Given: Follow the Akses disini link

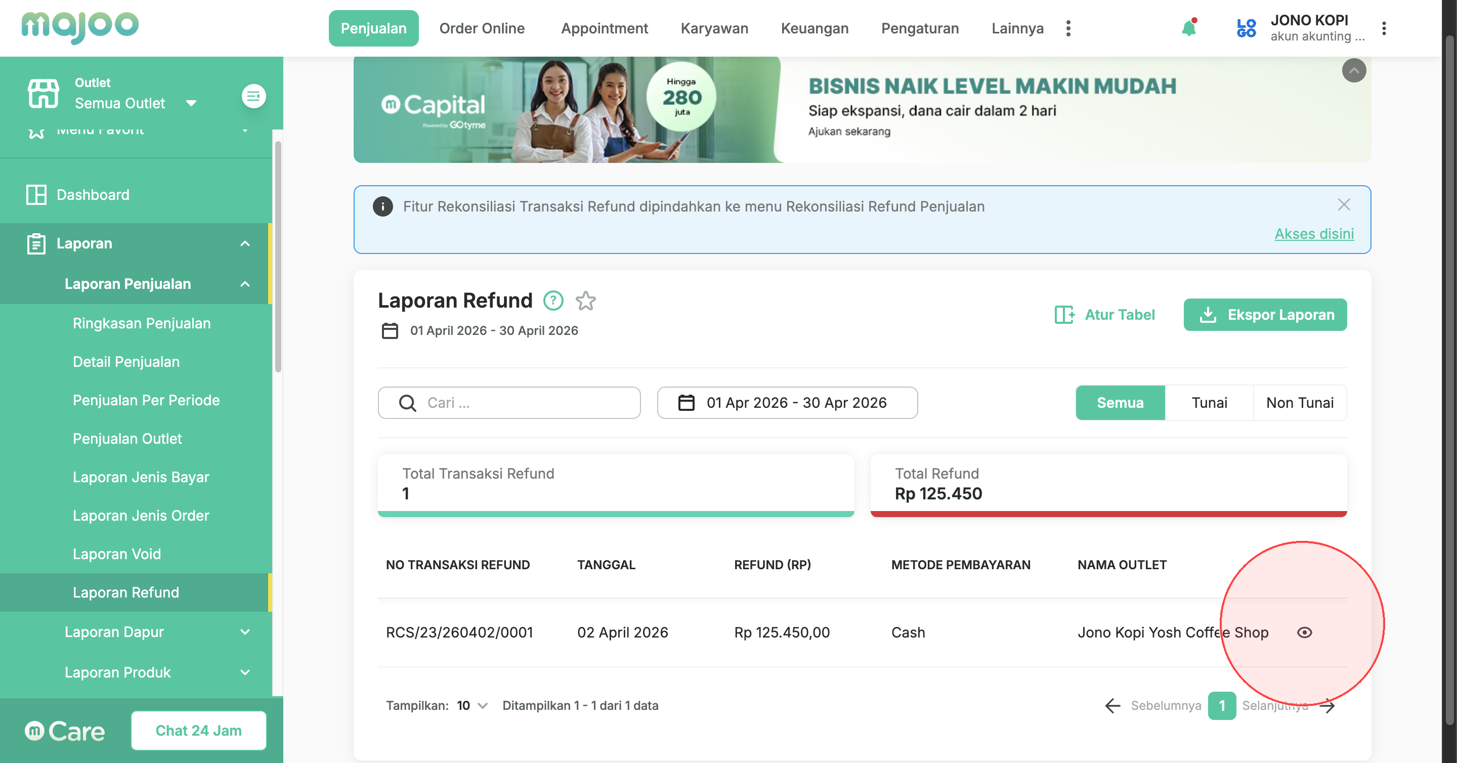Looking at the screenshot, I should 1314,234.
